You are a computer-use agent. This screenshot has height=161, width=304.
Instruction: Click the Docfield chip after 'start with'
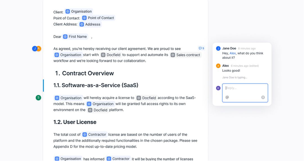[x=111, y=55]
